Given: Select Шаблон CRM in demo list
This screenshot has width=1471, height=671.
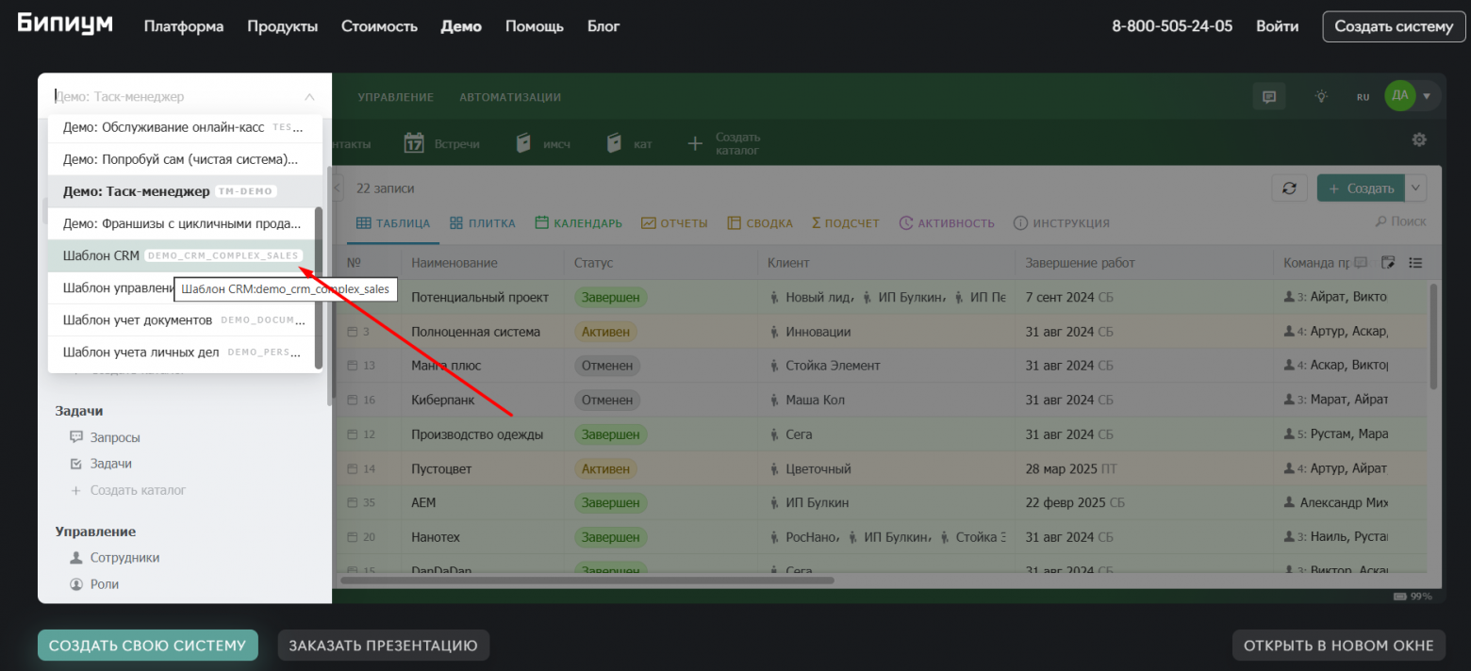Looking at the screenshot, I should (x=179, y=255).
